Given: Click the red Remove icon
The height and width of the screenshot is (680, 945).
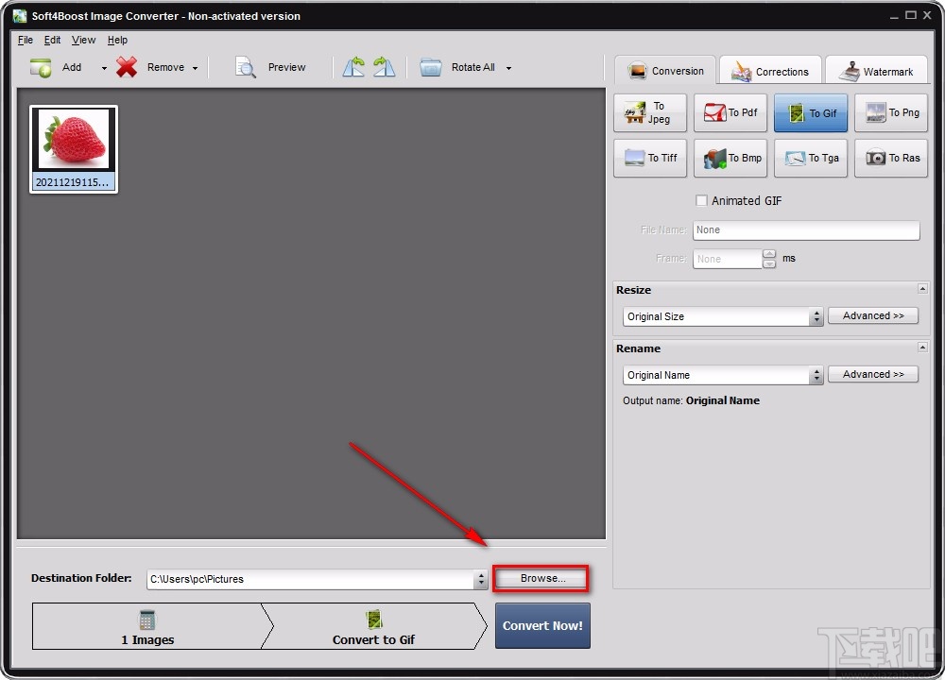Looking at the screenshot, I should click(x=127, y=67).
